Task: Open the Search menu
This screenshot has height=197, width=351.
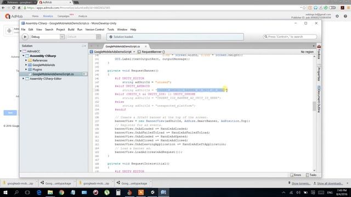Action: (49, 30)
